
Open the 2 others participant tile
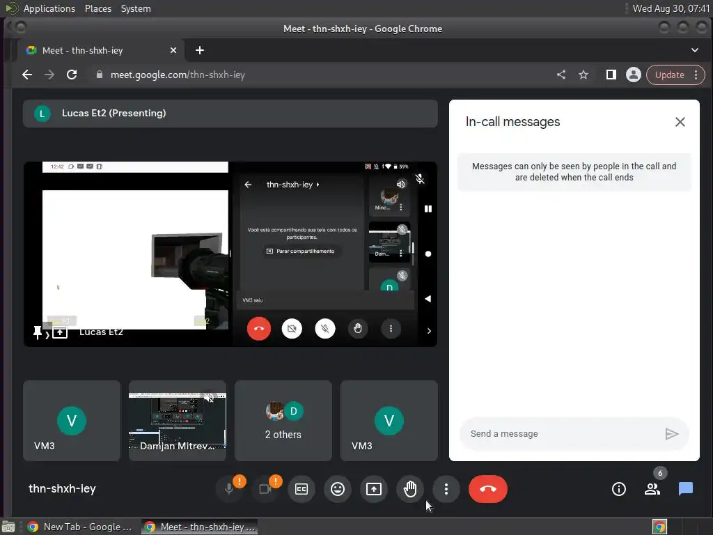(283, 421)
